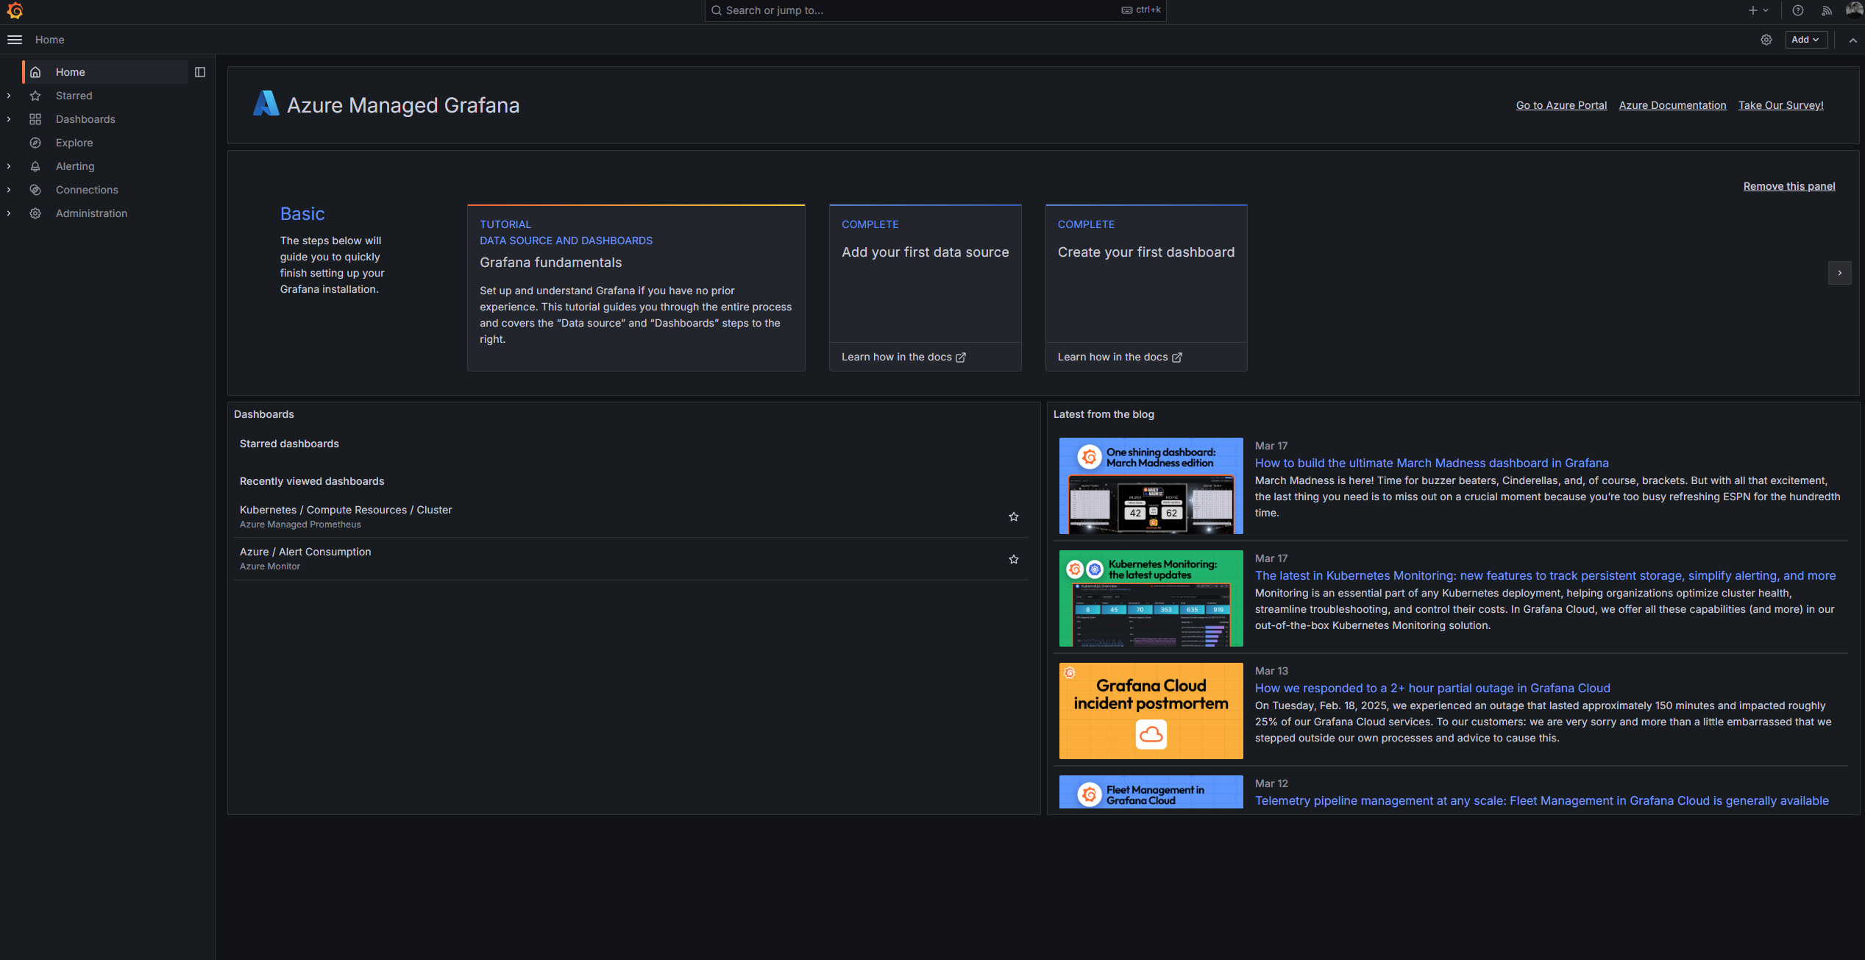The width and height of the screenshot is (1865, 960).
Task: Click the Alerting bell icon
Action: [35, 166]
